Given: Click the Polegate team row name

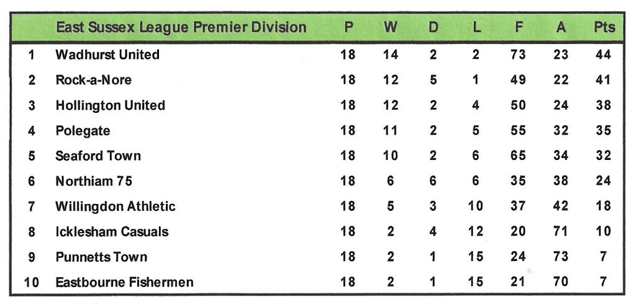Looking at the screenshot, I should pos(83,131).
